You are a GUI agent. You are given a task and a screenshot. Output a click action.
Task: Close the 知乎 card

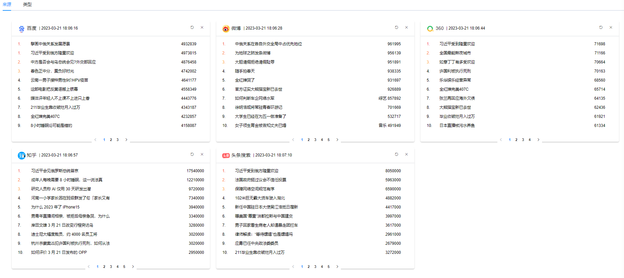pyautogui.click(x=202, y=154)
